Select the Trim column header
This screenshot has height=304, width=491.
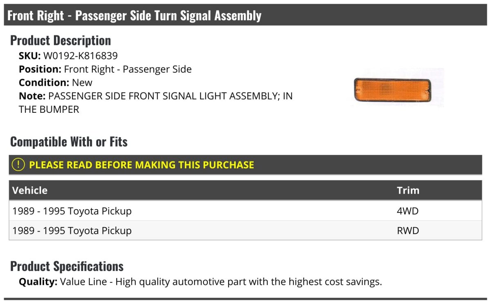point(408,190)
